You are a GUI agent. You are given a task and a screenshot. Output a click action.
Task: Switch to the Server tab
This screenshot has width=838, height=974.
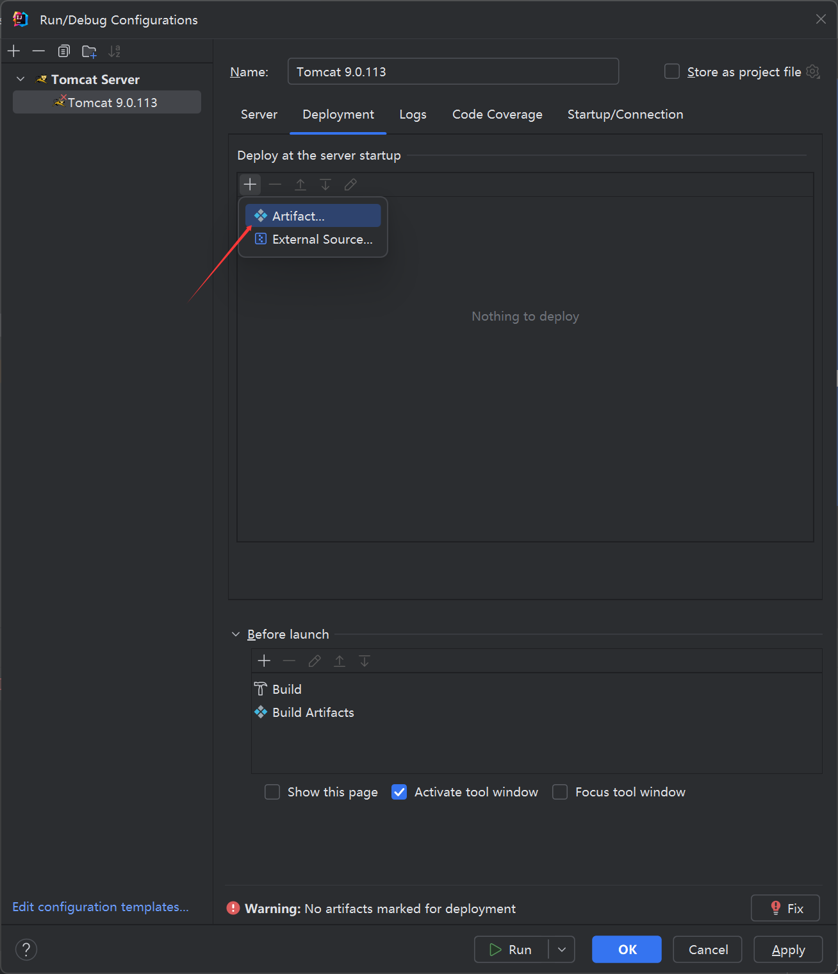(x=259, y=114)
